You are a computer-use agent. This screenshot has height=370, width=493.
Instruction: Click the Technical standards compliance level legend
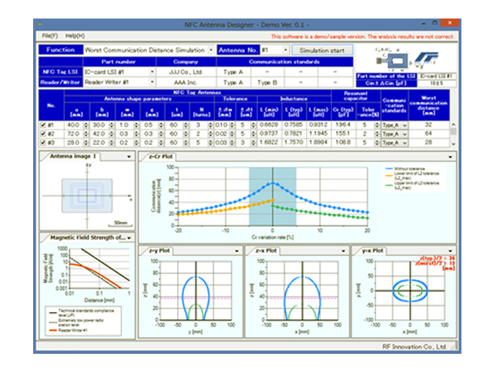click(x=82, y=313)
